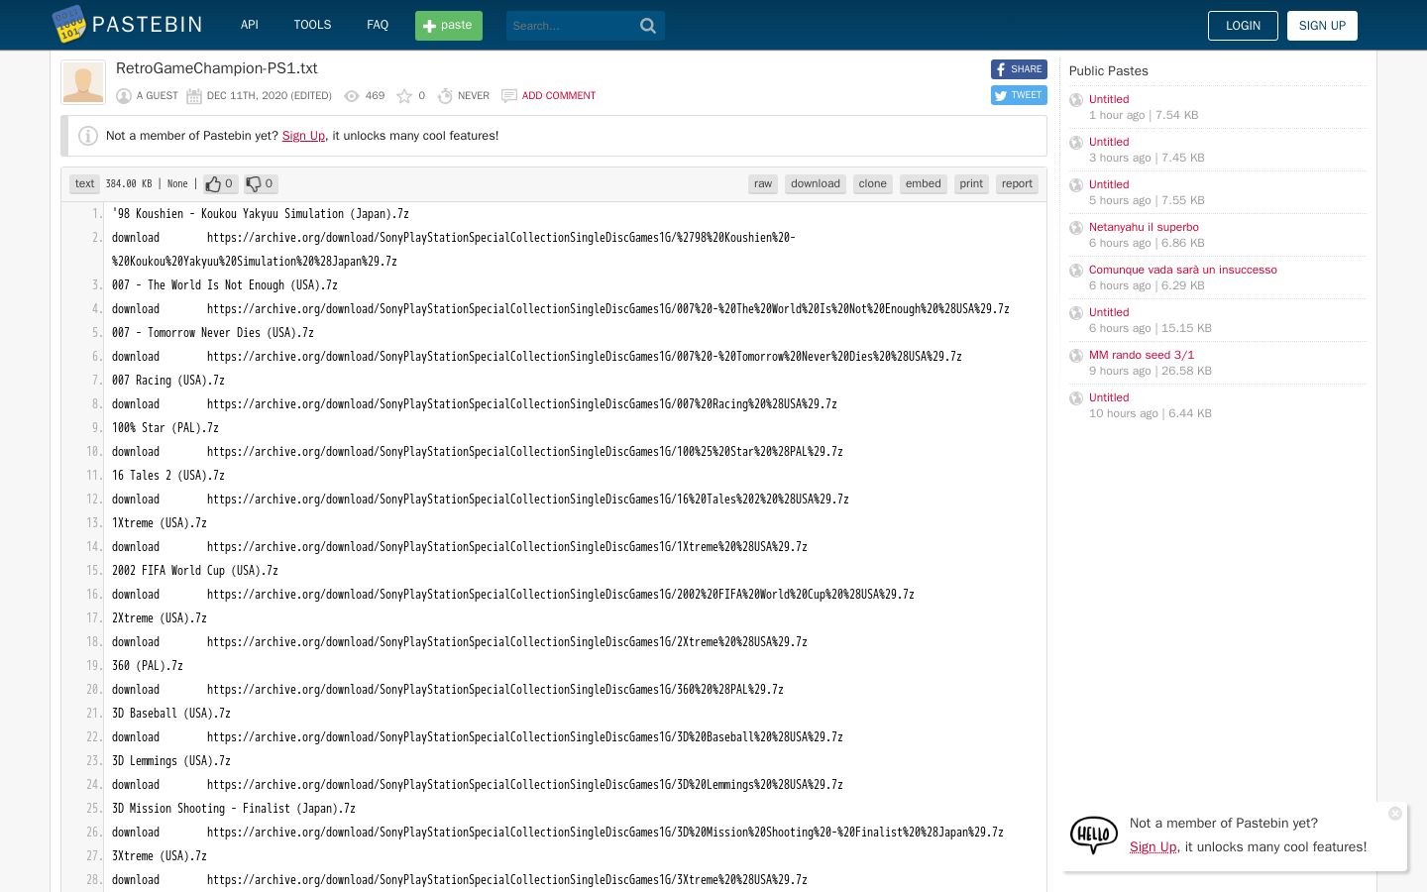The image size is (1427, 892).
Task: Click globe icon beside Comunque vada paste
Action: tap(1076, 271)
